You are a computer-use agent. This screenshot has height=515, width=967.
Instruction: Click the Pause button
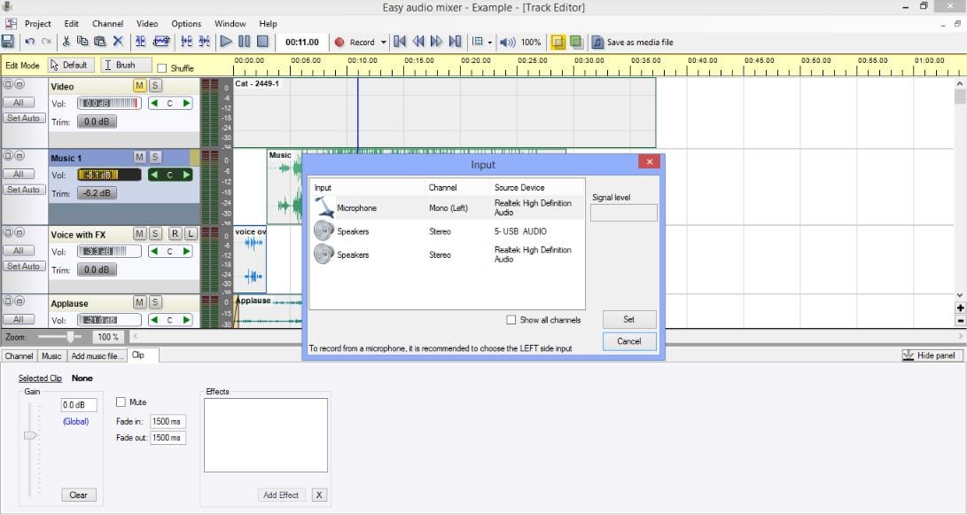click(x=245, y=42)
